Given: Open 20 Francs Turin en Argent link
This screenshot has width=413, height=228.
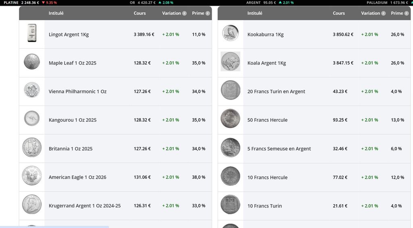Looking at the screenshot, I should tap(276, 91).
